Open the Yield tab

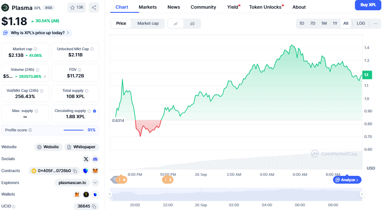[233, 7]
